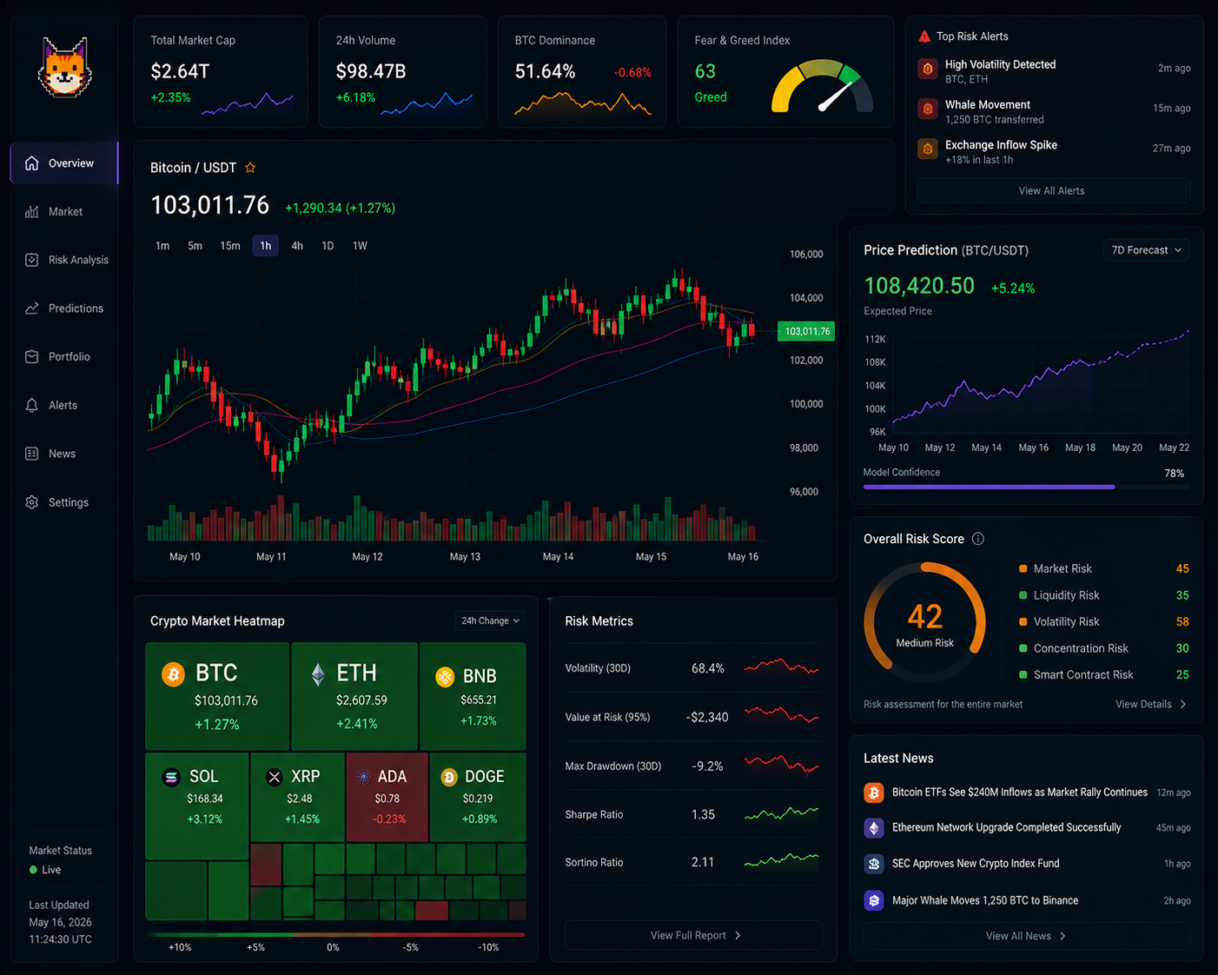The height and width of the screenshot is (975, 1218).
Task: Open the 7D Forecast dropdown
Action: click(x=1147, y=250)
